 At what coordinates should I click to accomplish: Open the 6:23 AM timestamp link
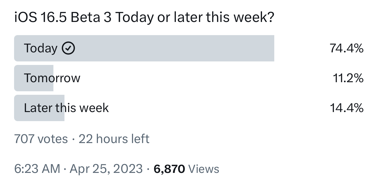coord(37,169)
